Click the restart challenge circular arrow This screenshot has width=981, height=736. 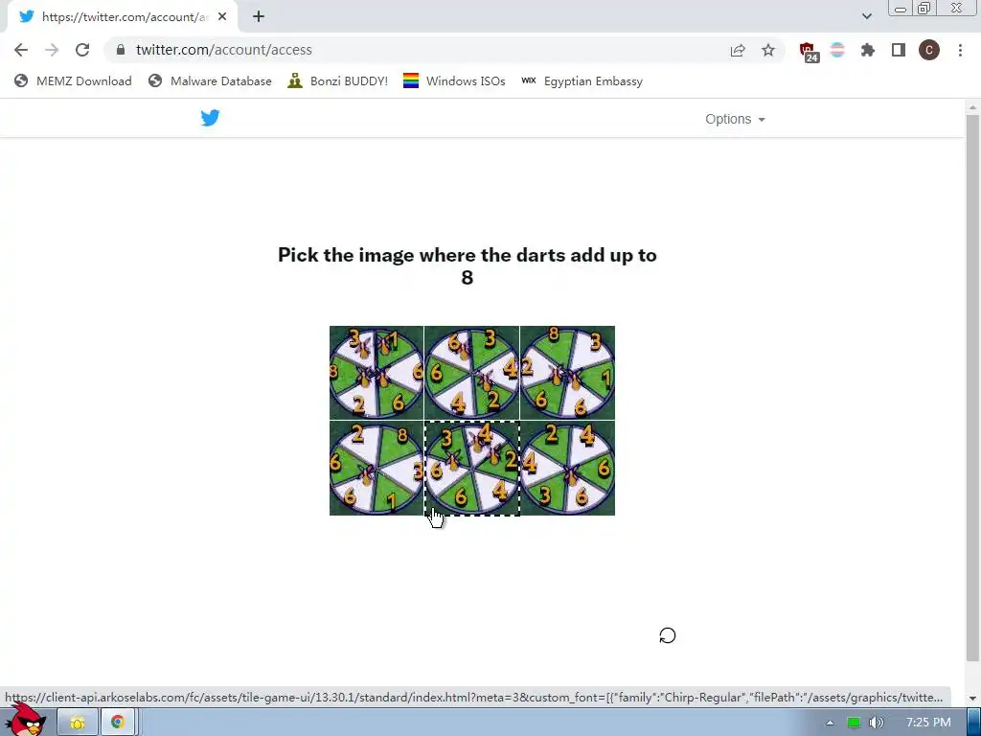[668, 636]
